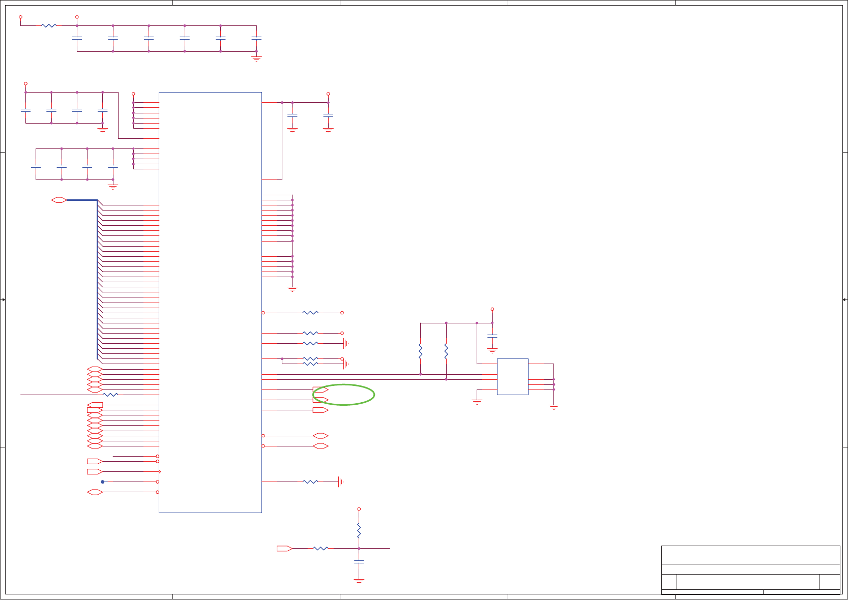Click the bus port at the blue bus end
848x600 pixels.
tap(59, 200)
